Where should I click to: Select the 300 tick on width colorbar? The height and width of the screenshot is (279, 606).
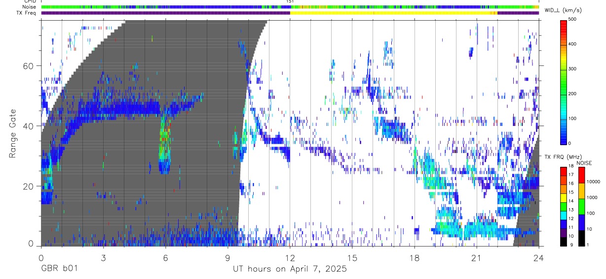pos(573,68)
